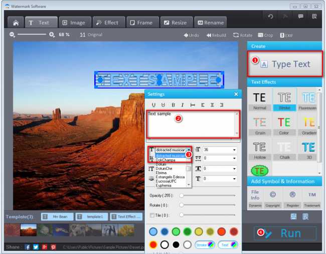This screenshot has width=326, height=254.
Task: Select the desert photo thumbnail
Action: point(29,230)
